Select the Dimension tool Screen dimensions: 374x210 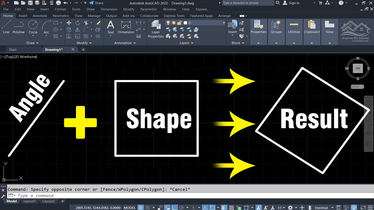pos(126,27)
